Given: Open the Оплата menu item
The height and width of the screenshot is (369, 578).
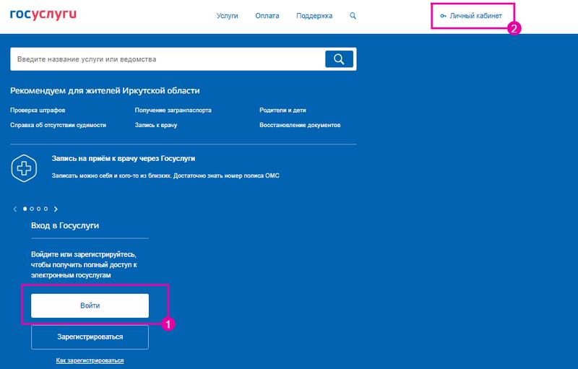Looking at the screenshot, I should point(267,16).
